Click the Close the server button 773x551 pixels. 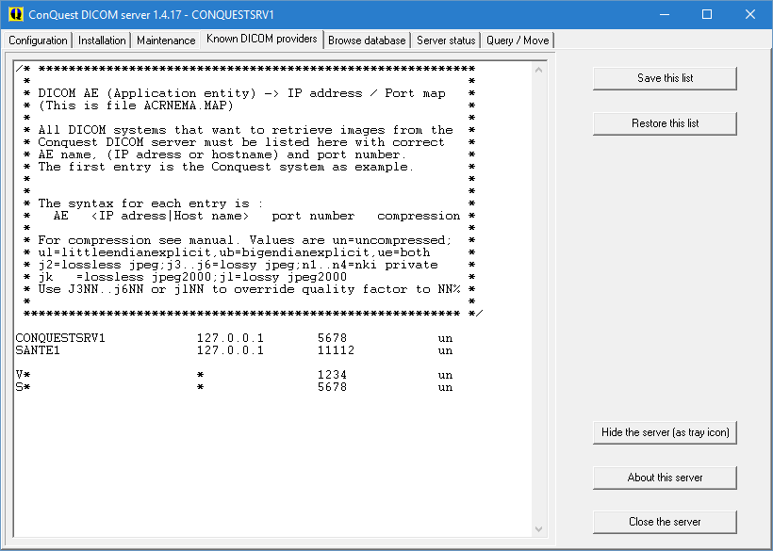pyautogui.click(x=665, y=522)
